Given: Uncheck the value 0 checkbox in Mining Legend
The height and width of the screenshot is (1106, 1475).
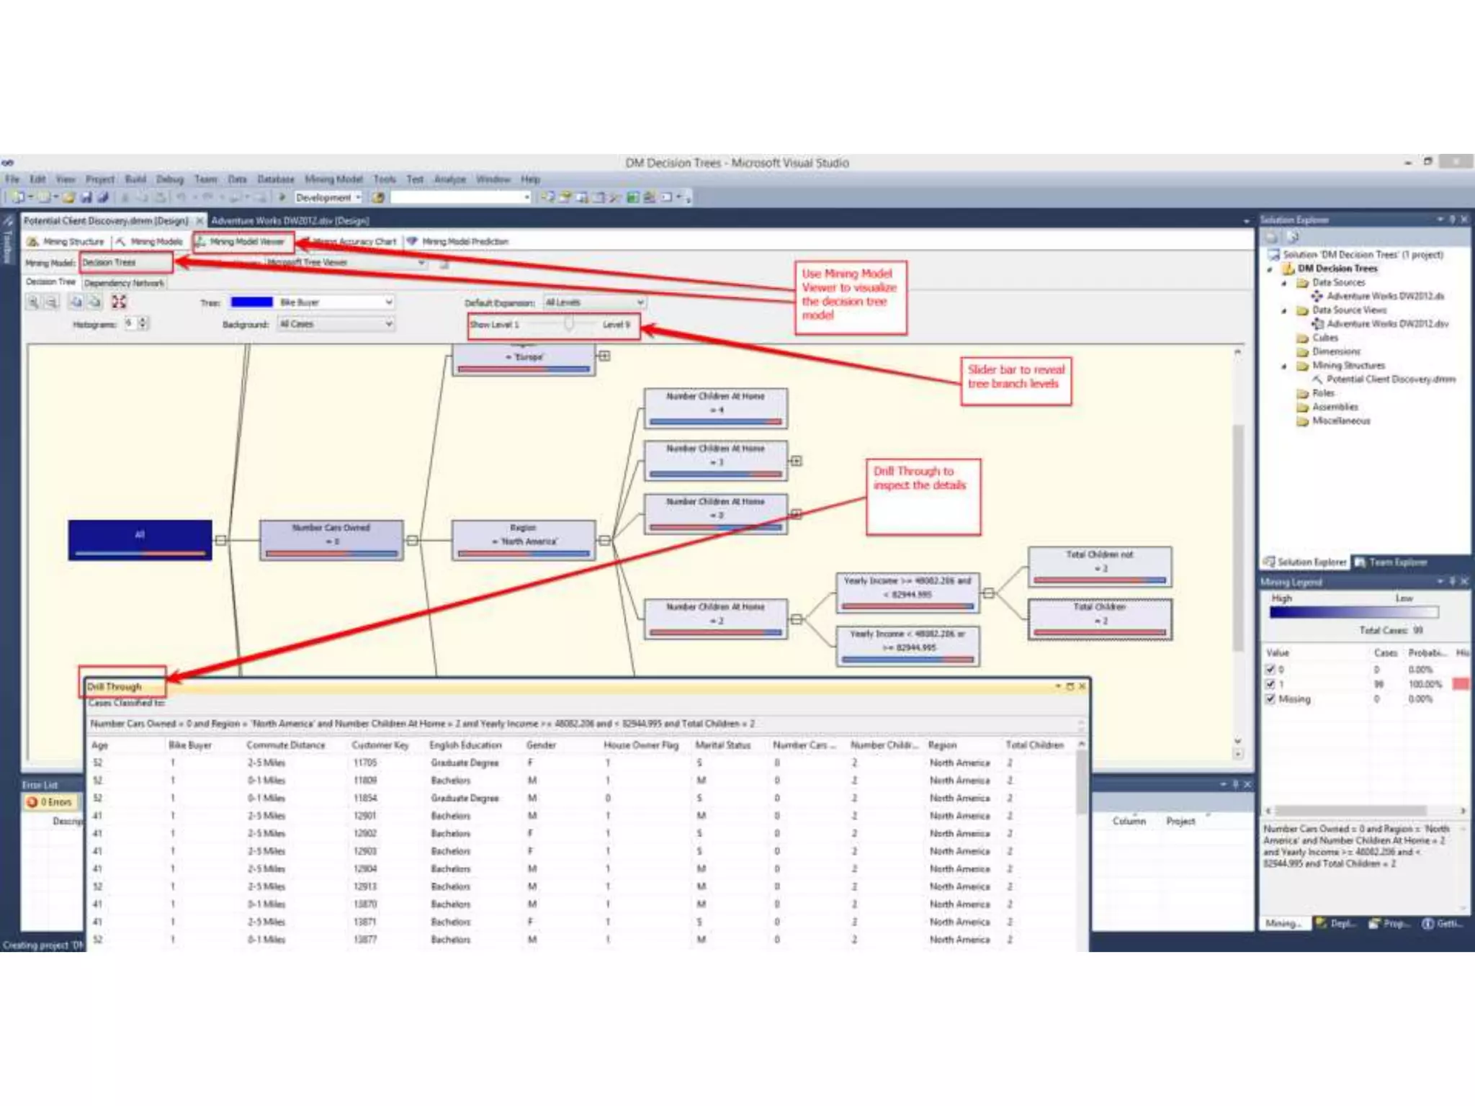Looking at the screenshot, I should 1270,670.
